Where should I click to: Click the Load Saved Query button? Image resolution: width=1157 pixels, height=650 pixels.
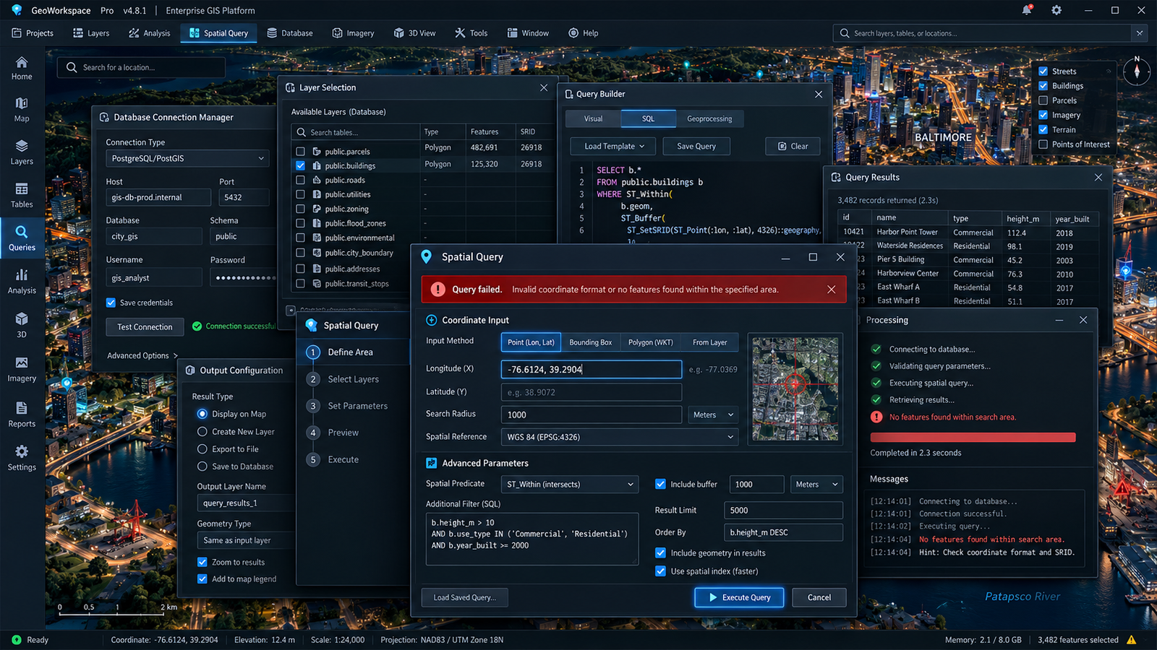(464, 597)
